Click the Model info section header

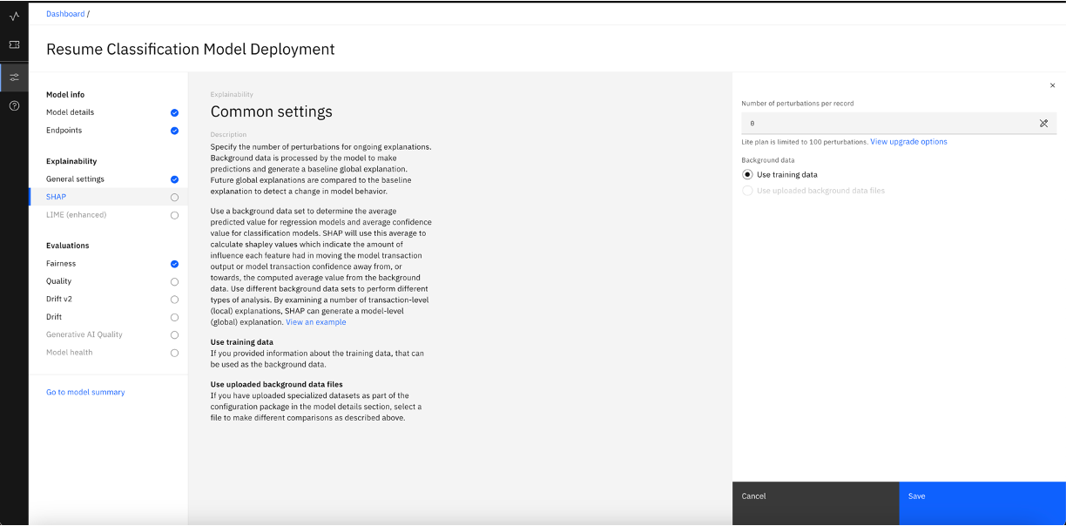[65, 95]
